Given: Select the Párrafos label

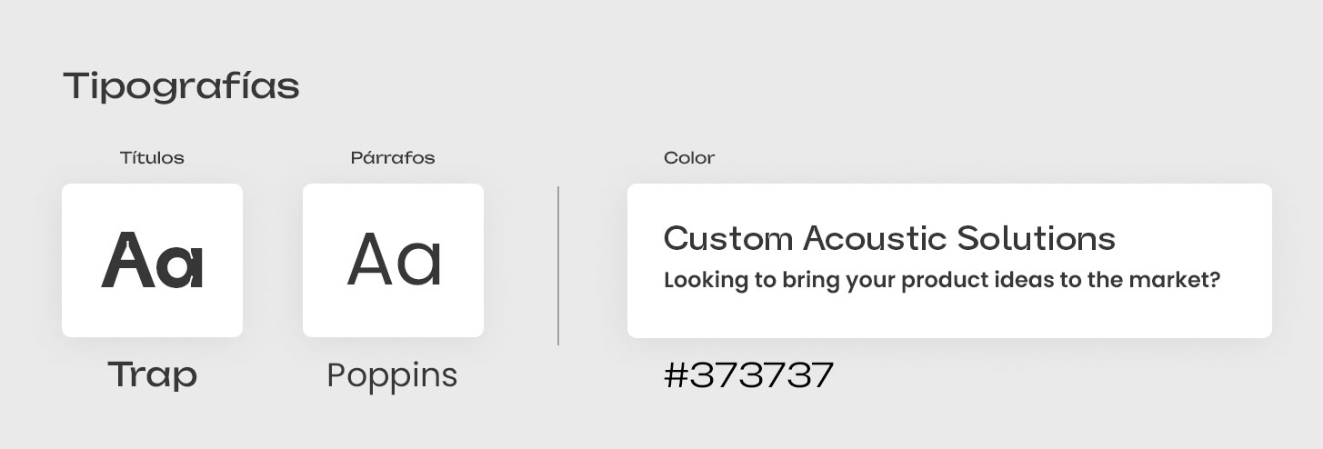Looking at the screenshot, I should coord(393,157).
